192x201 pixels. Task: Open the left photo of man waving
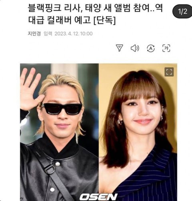[x=60, y=132]
